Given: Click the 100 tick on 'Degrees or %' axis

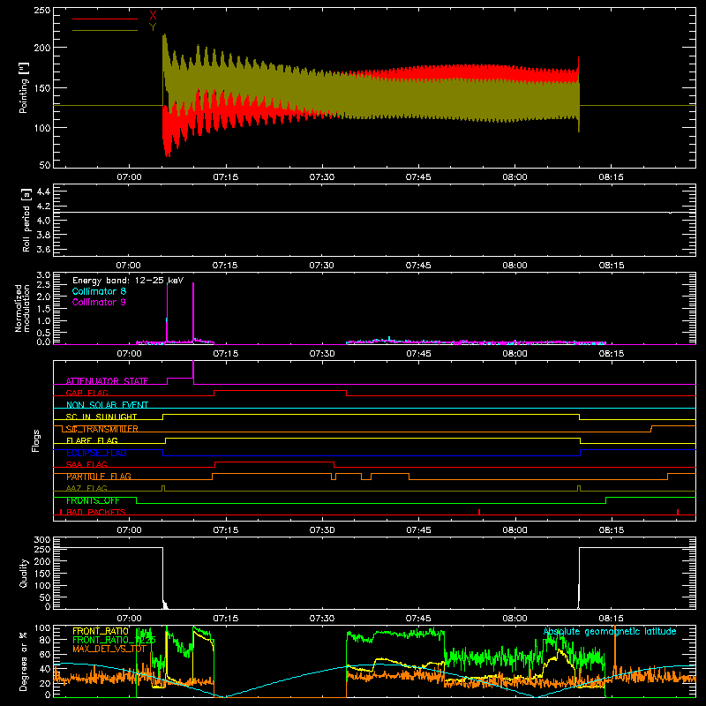Looking at the screenshot, I should tap(41, 628).
